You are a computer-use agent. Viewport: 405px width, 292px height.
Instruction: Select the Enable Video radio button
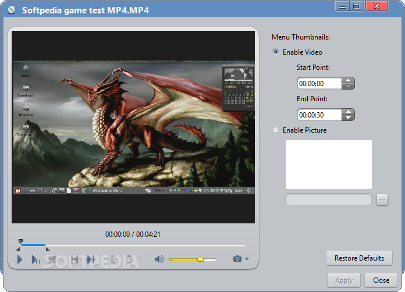click(x=276, y=52)
